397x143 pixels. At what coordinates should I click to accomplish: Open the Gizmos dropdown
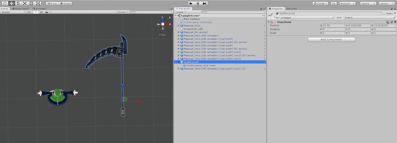pos(122,12)
